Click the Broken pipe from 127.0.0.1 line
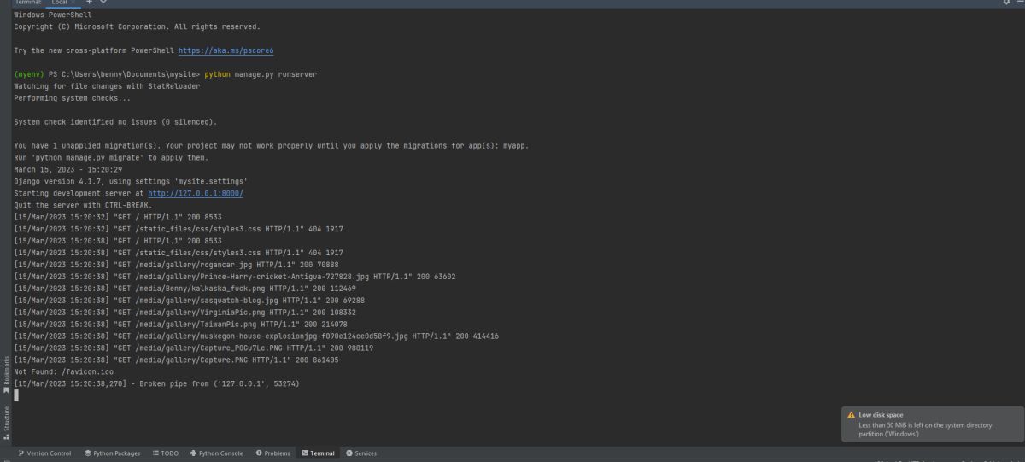This screenshot has height=462, width=1025. tap(156, 384)
